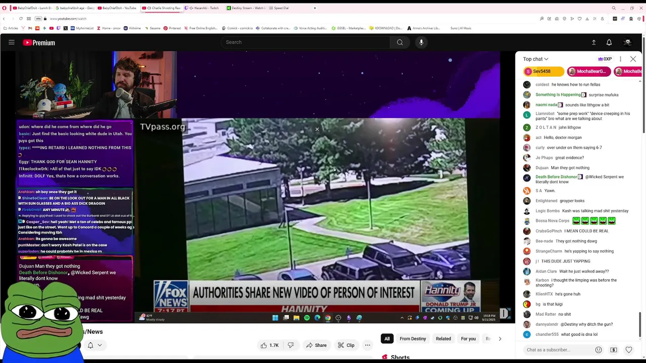This screenshot has width=646, height=363.
Task: Open Suno | AI Music bookmark
Action: pos(461,28)
